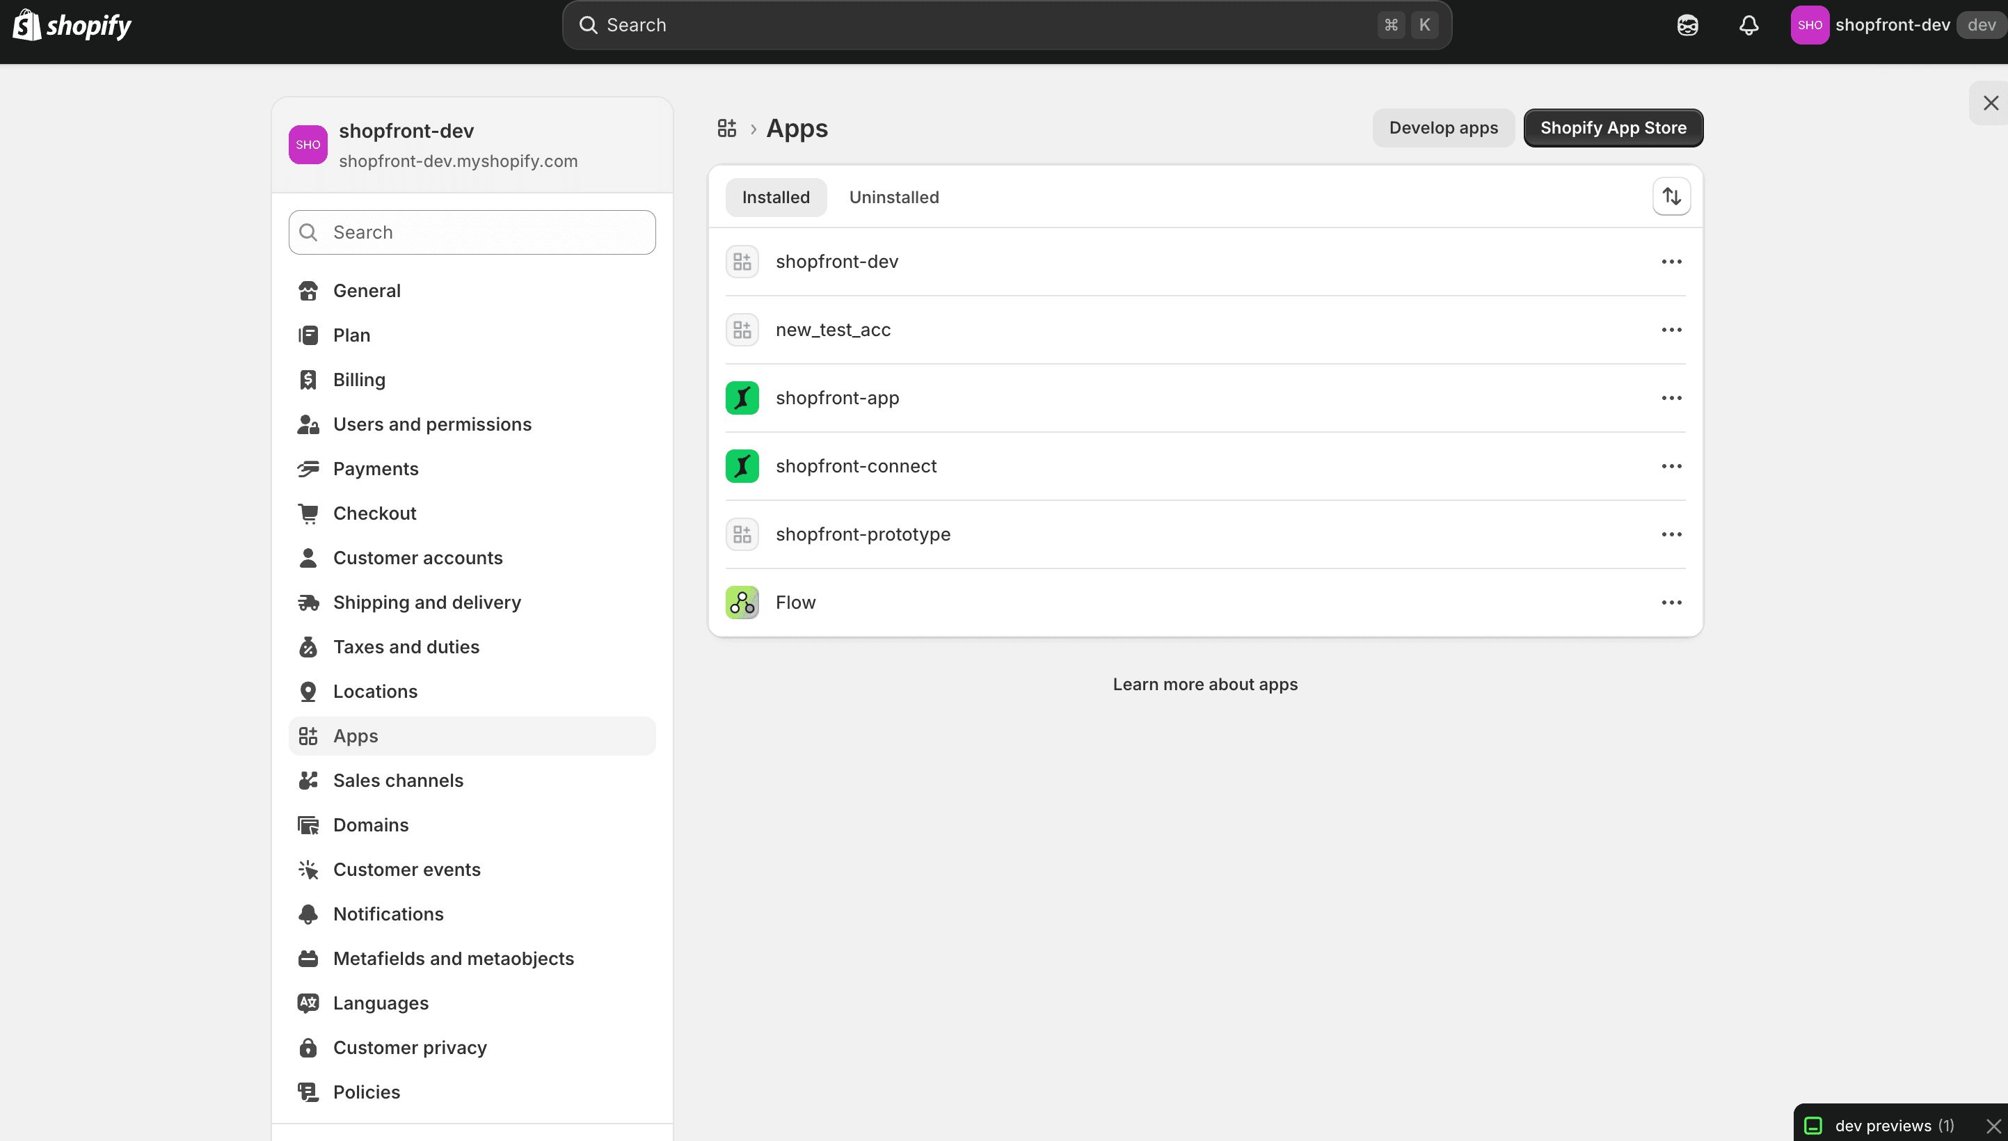This screenshot has width=2008, height=1141.
Task: Click the SHO store avatar in top bar
Action: [1810, 25]
